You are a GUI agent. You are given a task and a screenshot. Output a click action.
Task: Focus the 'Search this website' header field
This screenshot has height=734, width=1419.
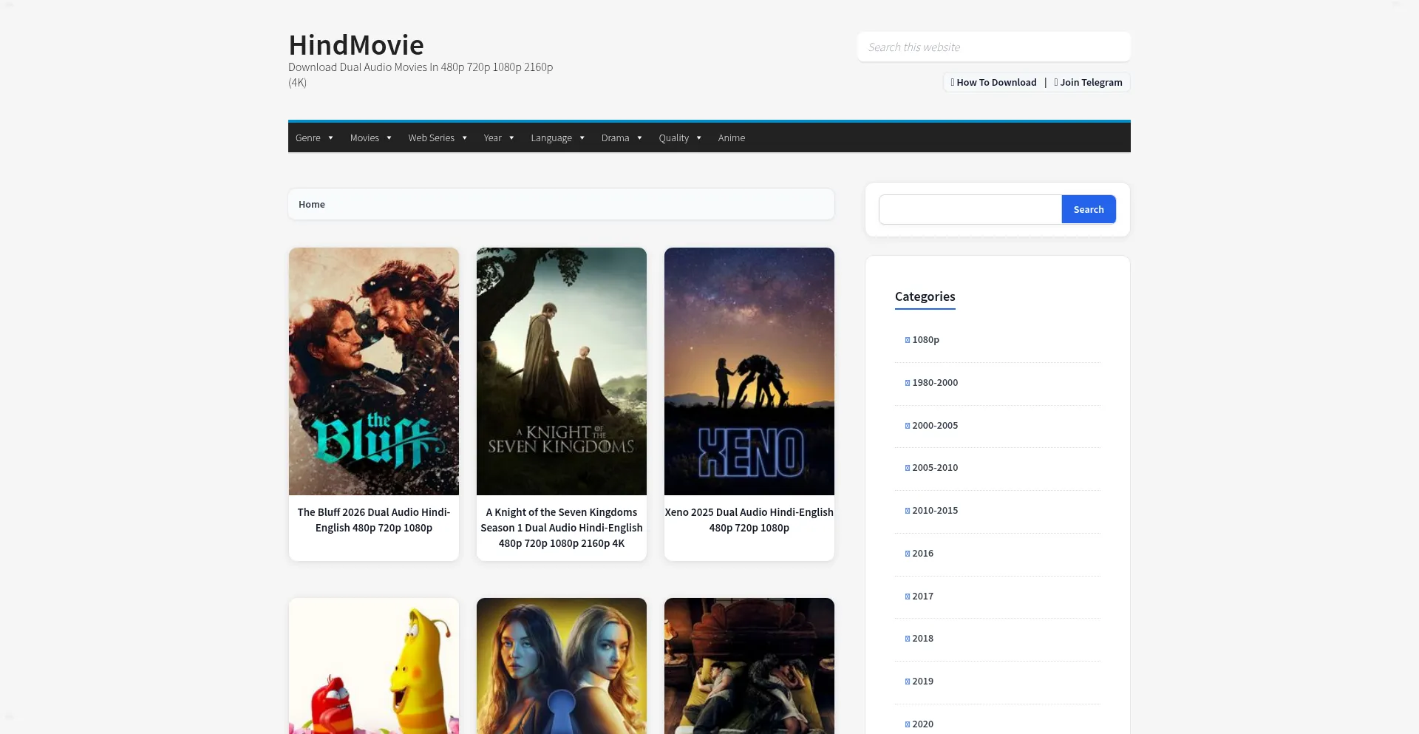coord(993,47)
